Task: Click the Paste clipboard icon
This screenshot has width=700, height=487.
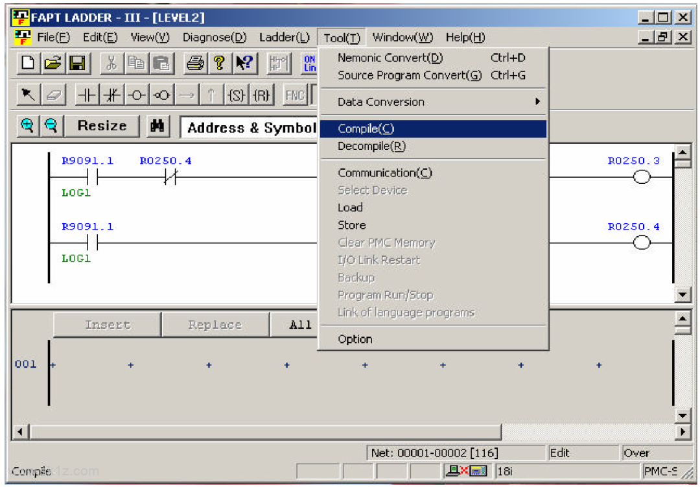Action: pos(161,63)
